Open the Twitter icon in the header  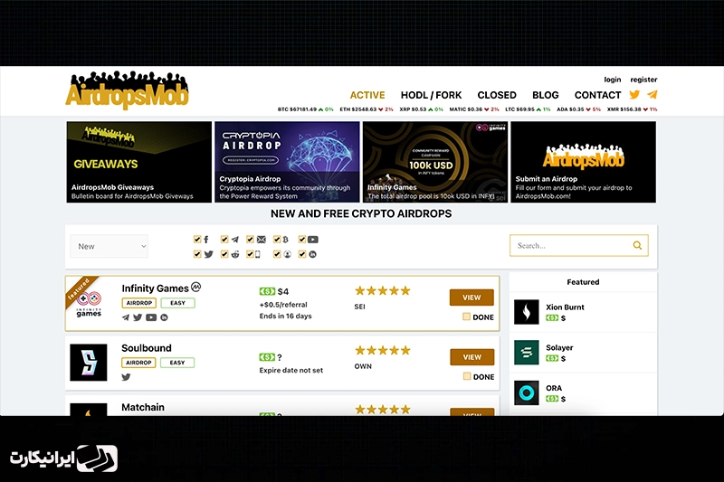click(x=634, y=95)
